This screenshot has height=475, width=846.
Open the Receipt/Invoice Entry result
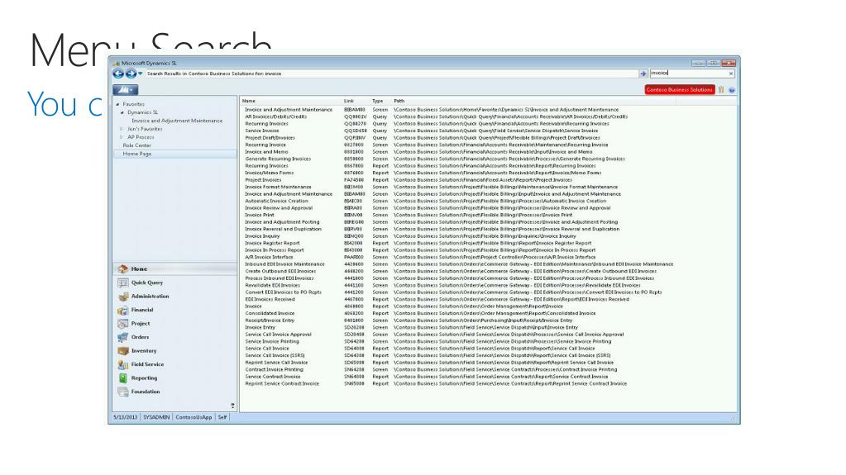[270, 321]
